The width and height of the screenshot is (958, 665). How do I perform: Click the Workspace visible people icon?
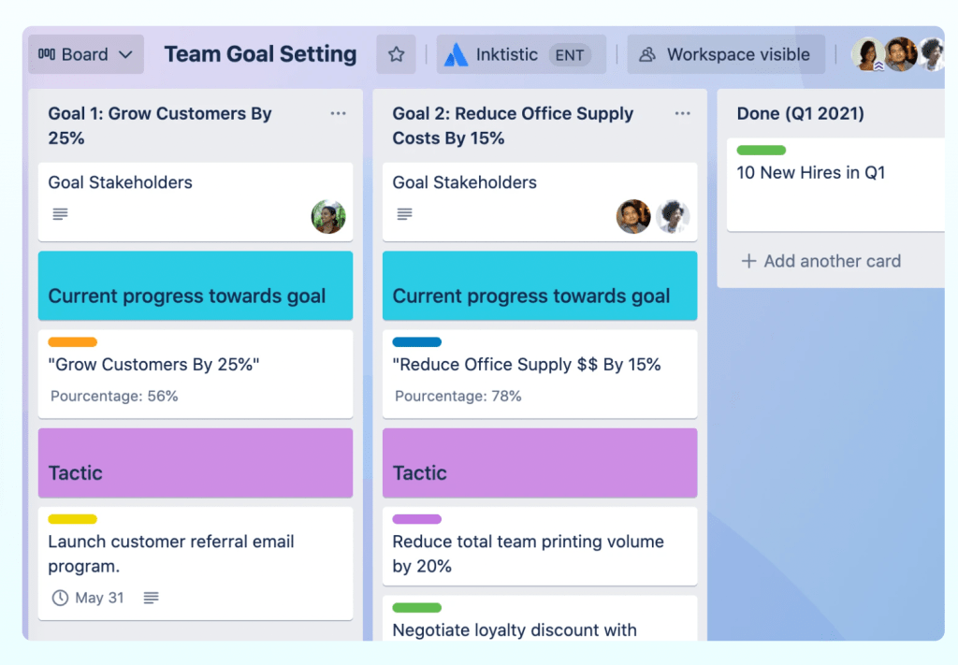[x=646, y=54]
